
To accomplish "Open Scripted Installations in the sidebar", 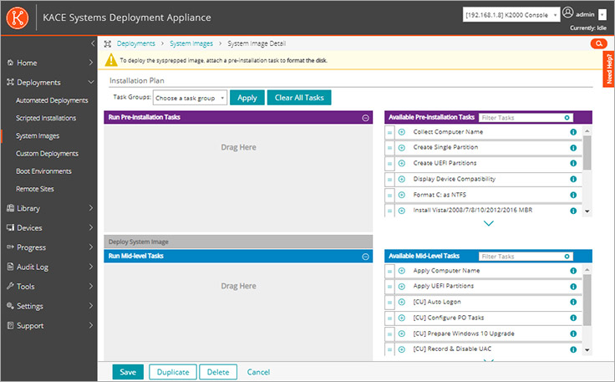I will point(46,118).
